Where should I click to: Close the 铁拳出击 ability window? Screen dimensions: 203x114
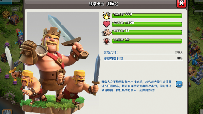point(181,3)
